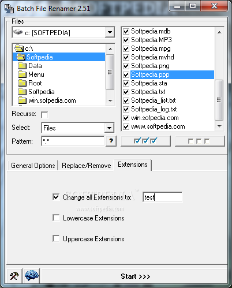
Task: Uncheck Softpedia.txt file checkbox
Action: 126,92
